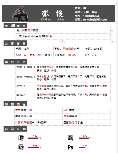Image resolution: width=118 pixels, height=153 pixels.
Task: Select the Excel skill icon
Action: [70, 138]
